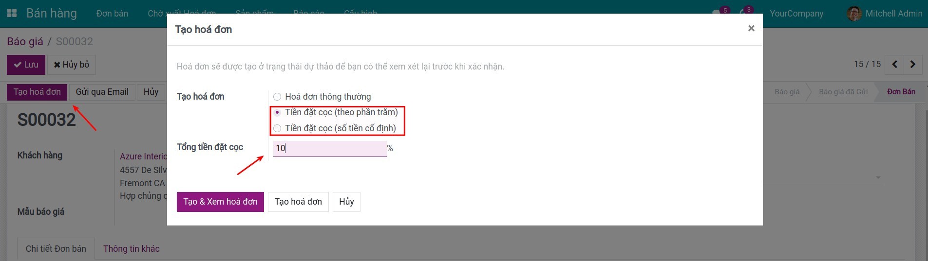Select Tiền đặt cọc (theo phần trăm)
This screenshot has width=928, height=261.
point(277,112)
